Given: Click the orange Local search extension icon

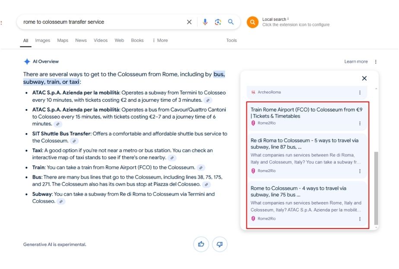Looking at the screenshot, I should pos(252,22).
